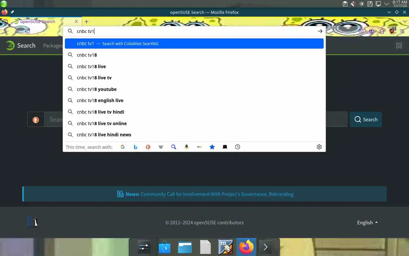The image size is (409, 256).
Task: Expand hidden system tray icons
Action: 387,4
